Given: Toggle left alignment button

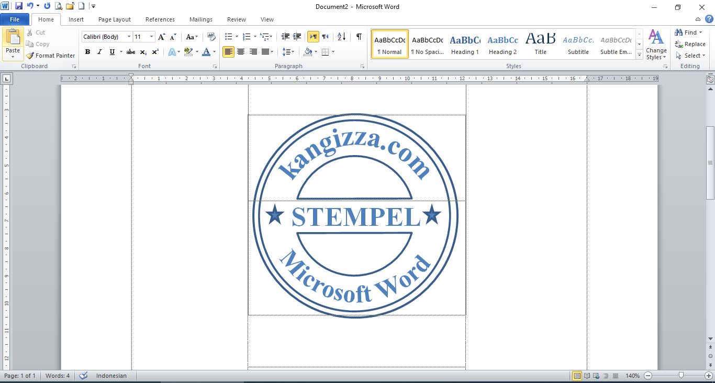Looking at the screenshot, I should pos(228,52).
